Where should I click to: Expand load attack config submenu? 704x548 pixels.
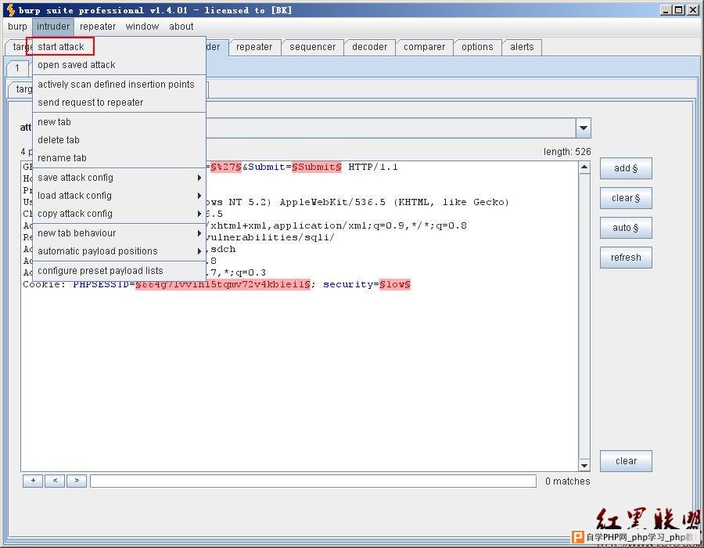tap(120, 196)
